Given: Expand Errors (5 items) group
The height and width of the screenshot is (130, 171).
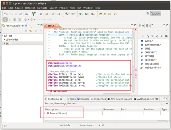Looking at the screenshot, I should [45, 113].
